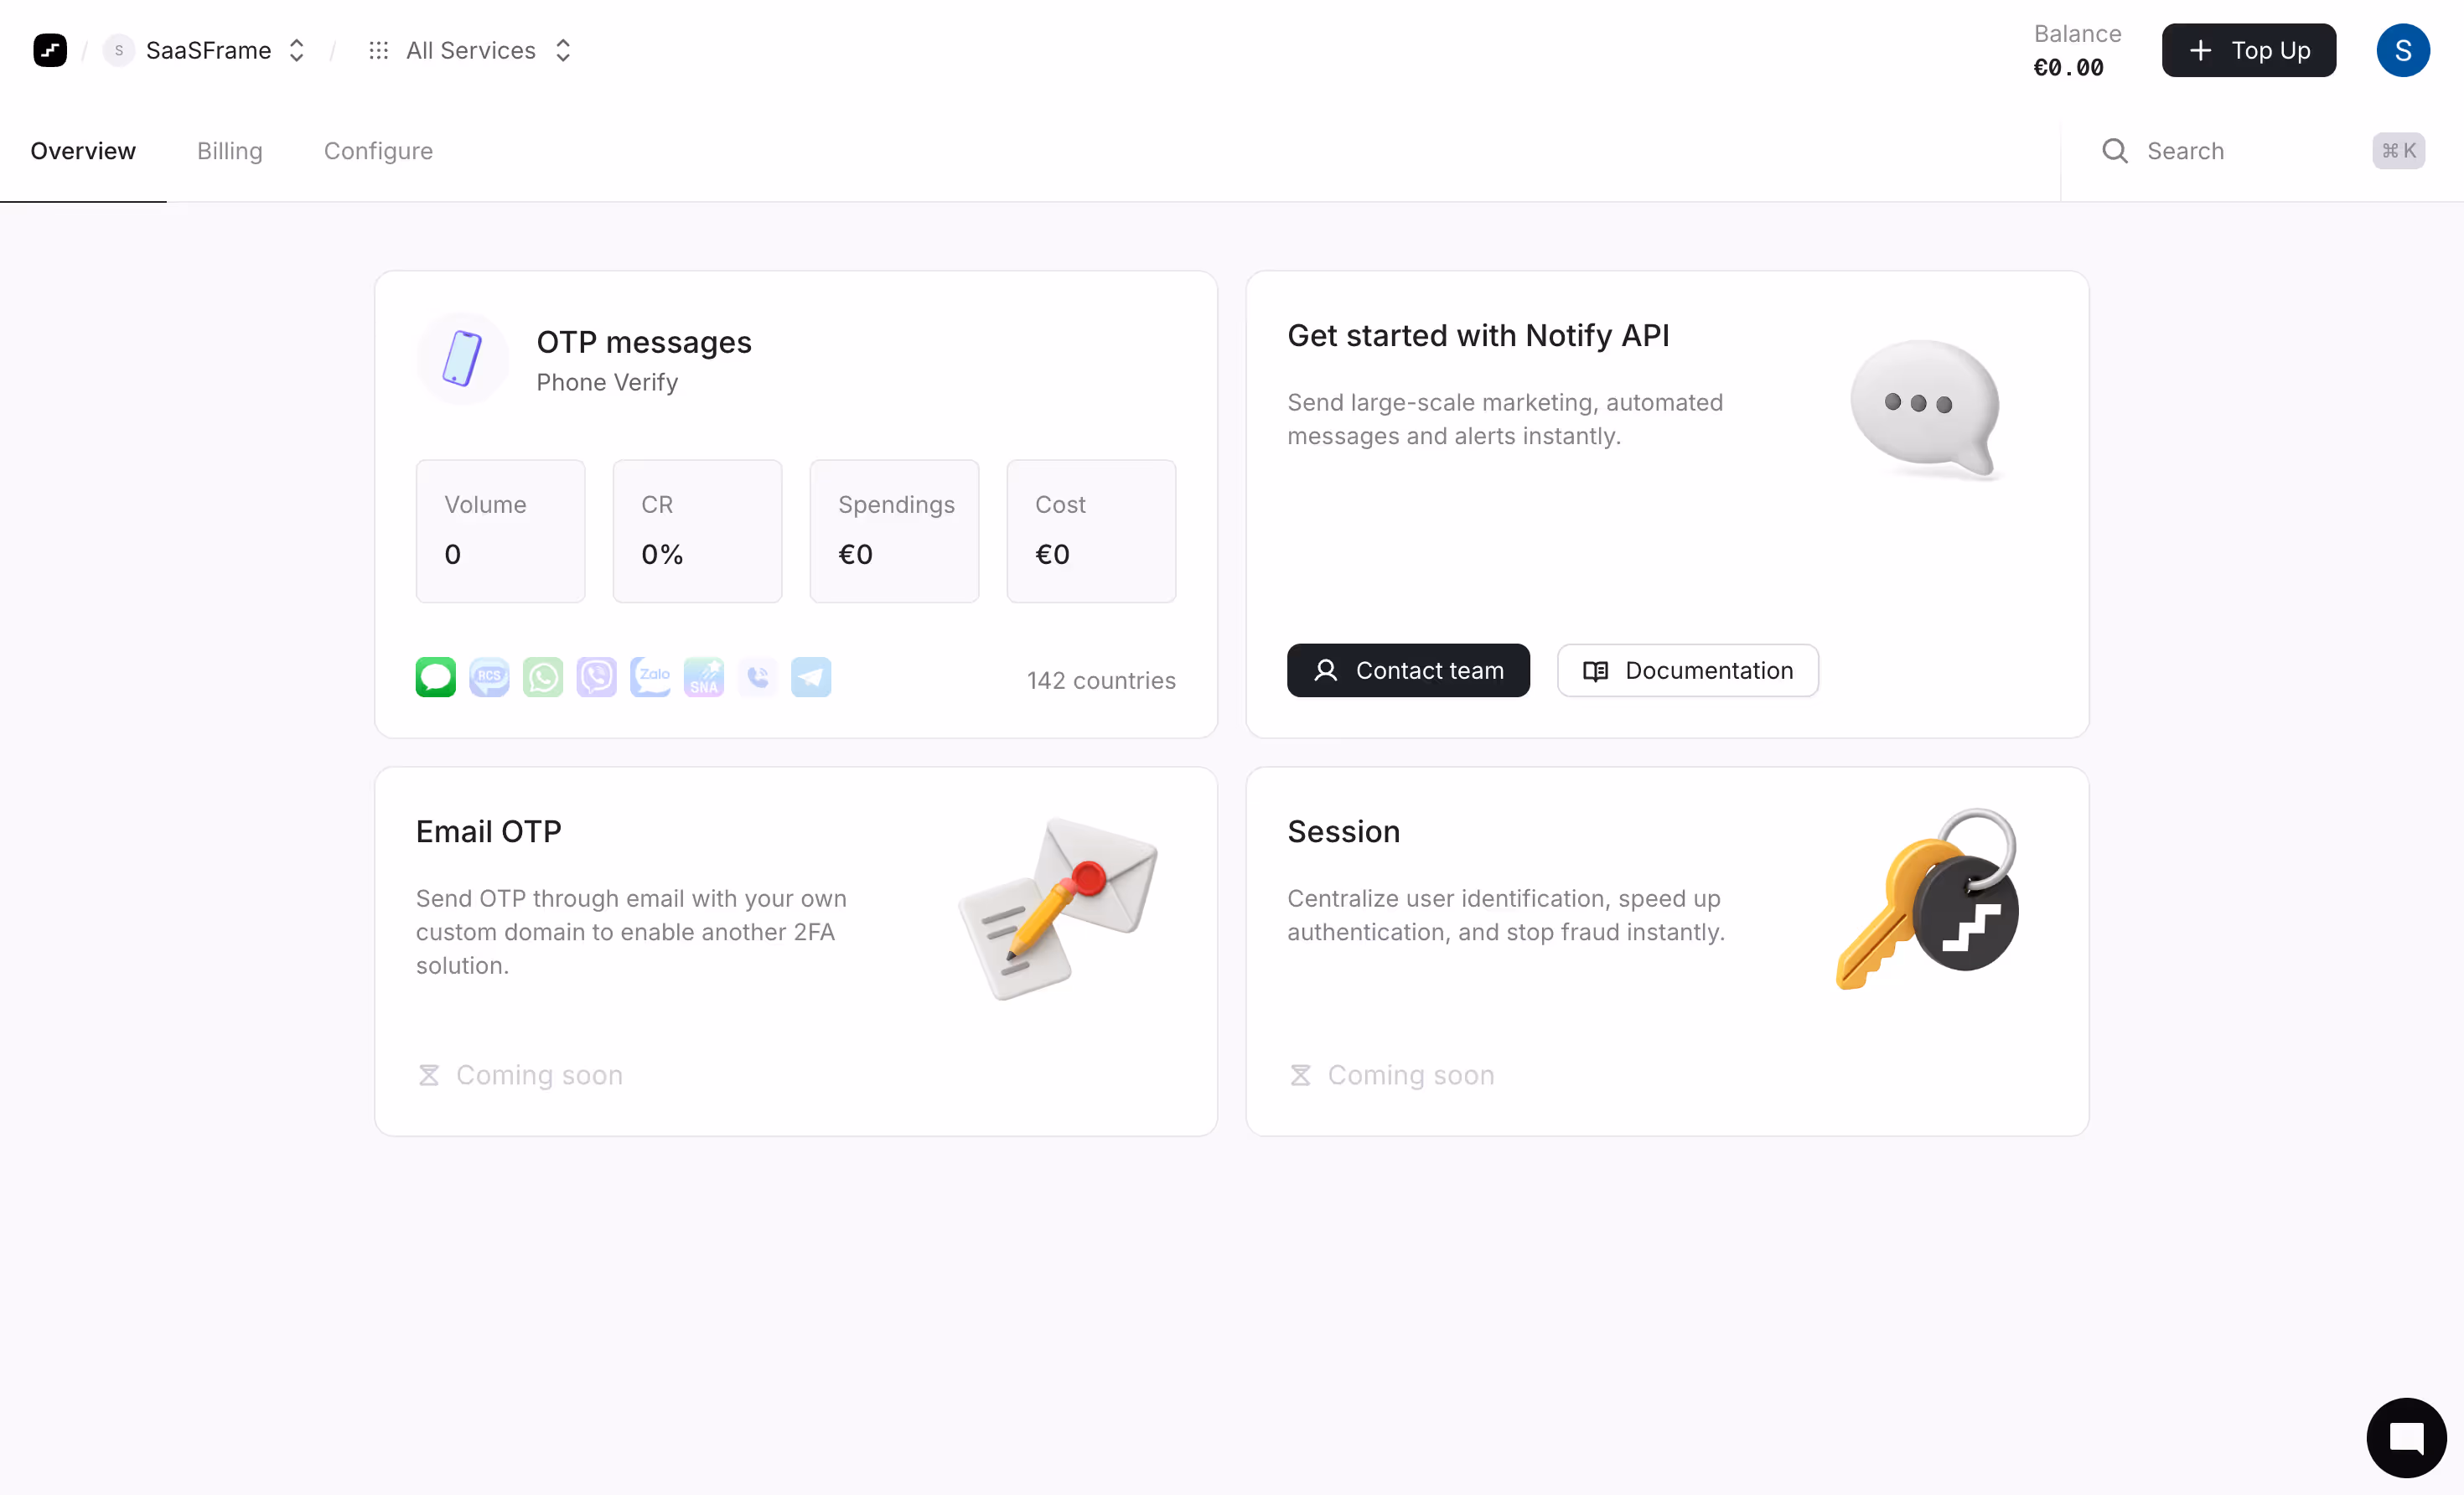Image resolution: width=2464 pixels, height=1495 pixels.
Task: Switch to the Billing tab
Action: coord(229,151)
